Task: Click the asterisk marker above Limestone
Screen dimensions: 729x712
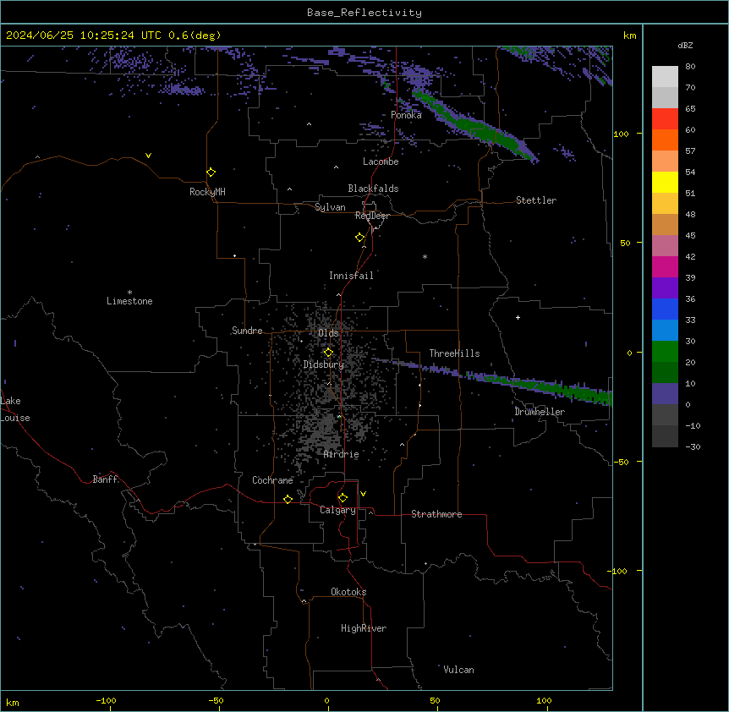Action: [x=129, y=293]
